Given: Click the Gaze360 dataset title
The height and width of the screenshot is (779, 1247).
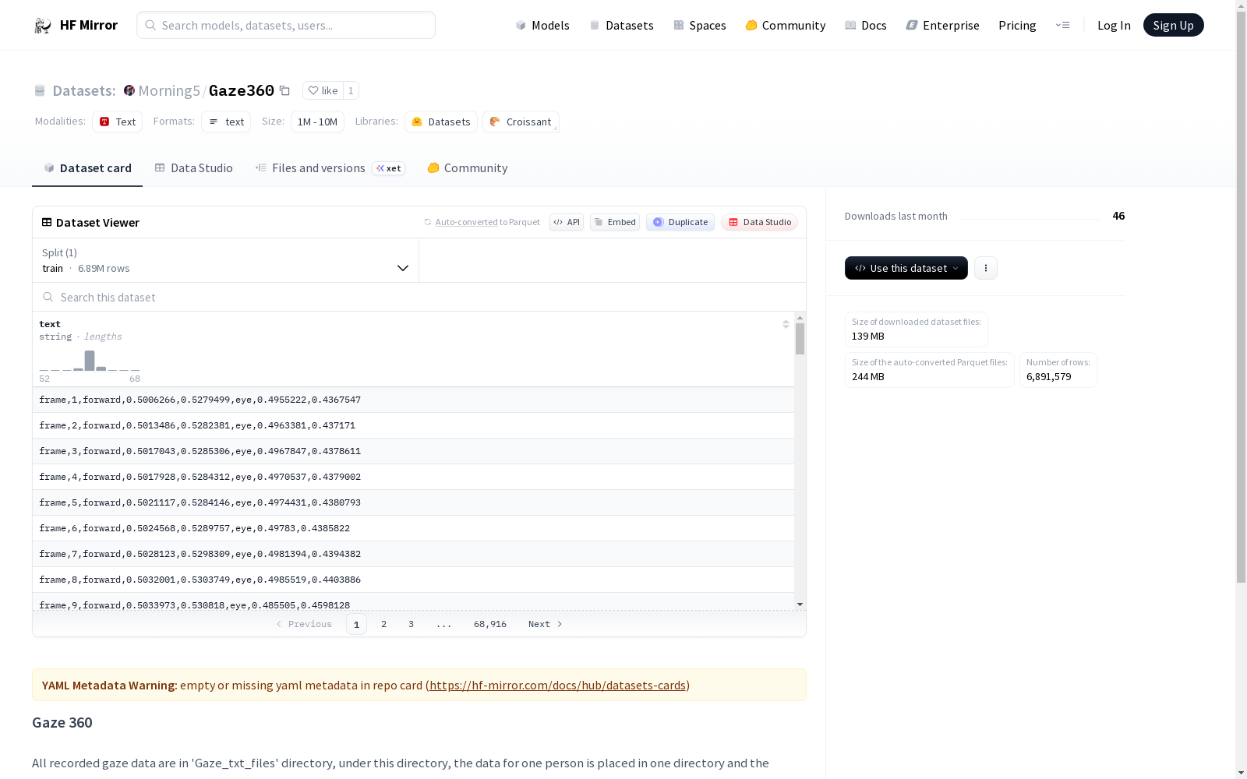Looking at the screenshot, I should 242,90.
